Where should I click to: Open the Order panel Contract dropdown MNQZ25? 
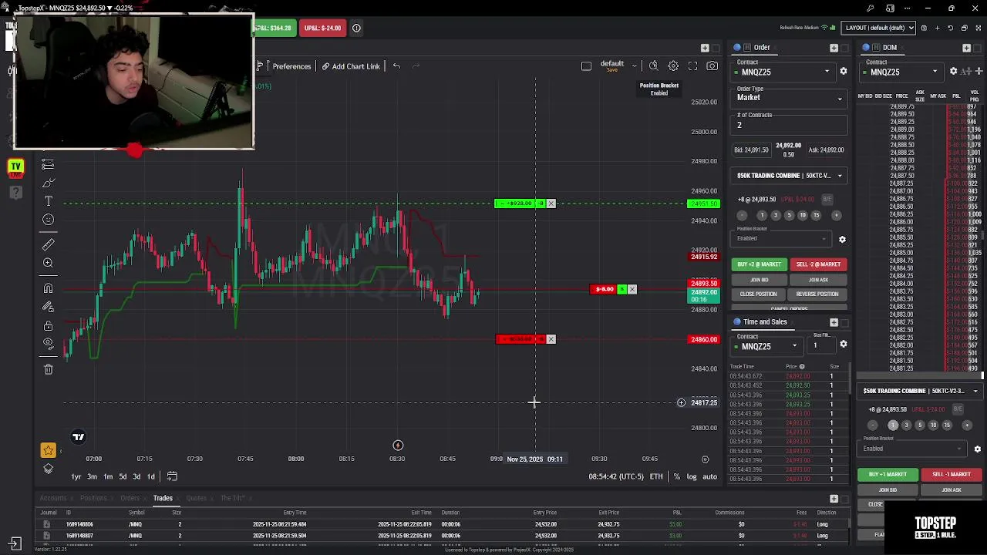coord(782,72)
